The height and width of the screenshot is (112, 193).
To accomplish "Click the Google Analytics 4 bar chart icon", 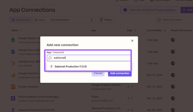I will click(x=13, y=75).
